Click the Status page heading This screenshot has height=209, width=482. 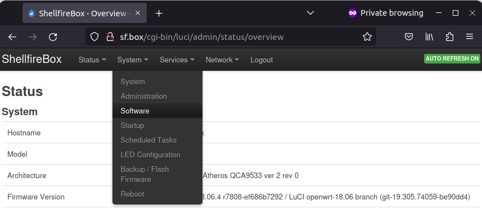[x=22, y=92]
